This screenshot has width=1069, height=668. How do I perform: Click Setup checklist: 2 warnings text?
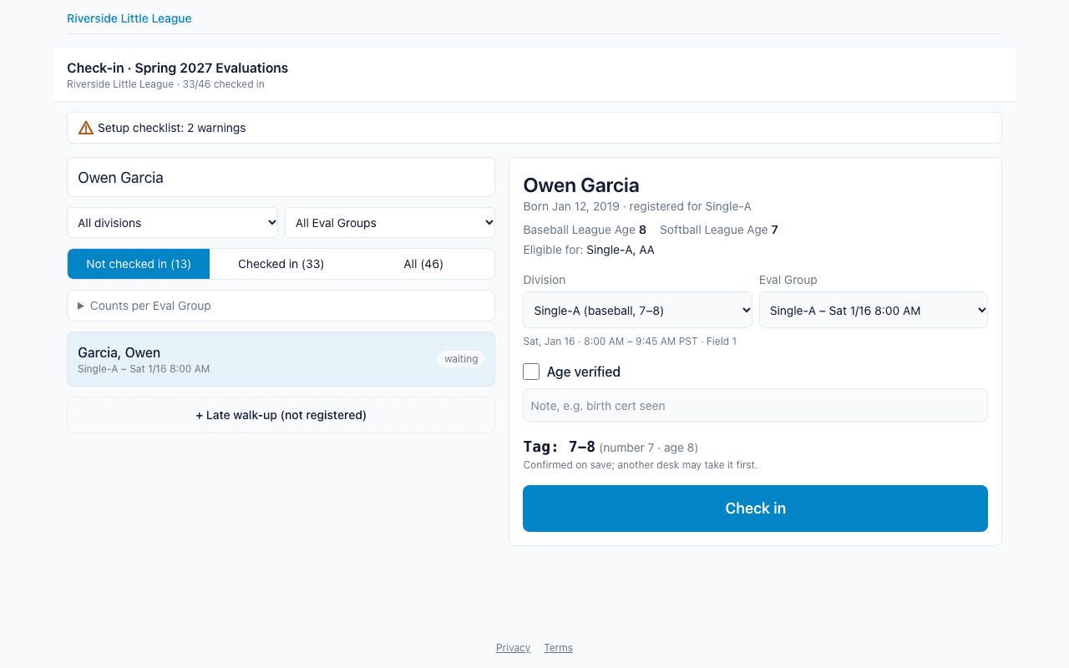point(171,128)
